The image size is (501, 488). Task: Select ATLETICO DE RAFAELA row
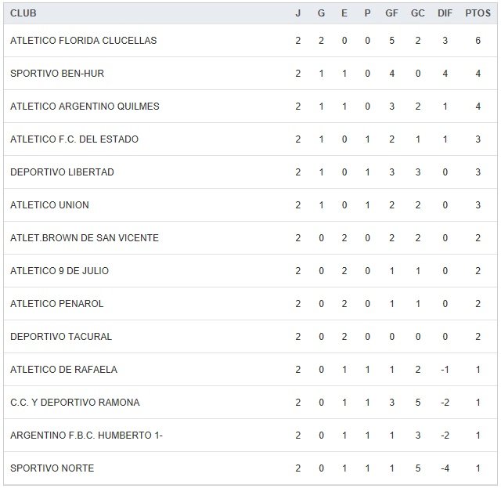click(x=63, y=370)
